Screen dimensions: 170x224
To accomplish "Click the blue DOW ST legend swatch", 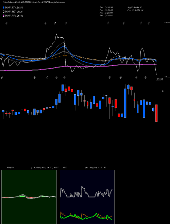I will [3, 7].
